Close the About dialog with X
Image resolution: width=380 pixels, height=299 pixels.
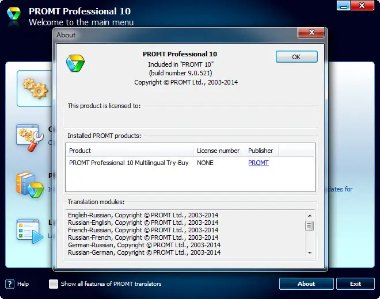tap(311, 32)
